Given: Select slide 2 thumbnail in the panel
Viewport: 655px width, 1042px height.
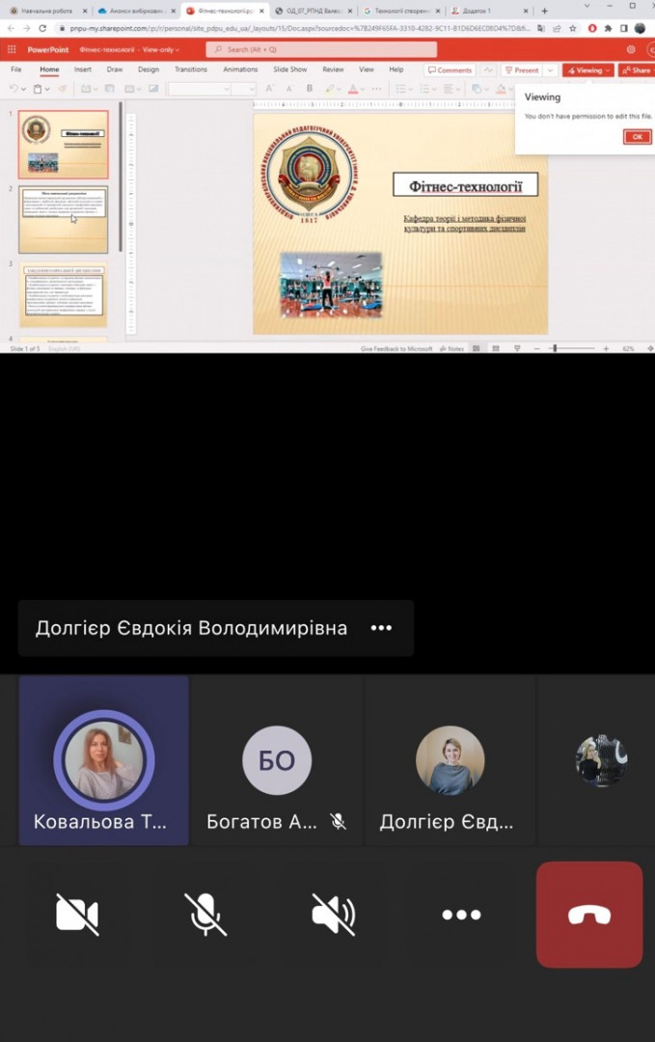Looking at the screenshot, I should 63,219.
